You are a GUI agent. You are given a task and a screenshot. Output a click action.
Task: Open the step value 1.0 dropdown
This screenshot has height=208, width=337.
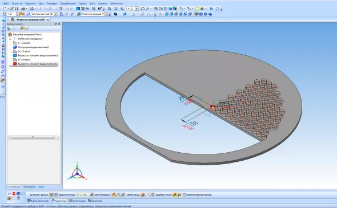point(18,14)
